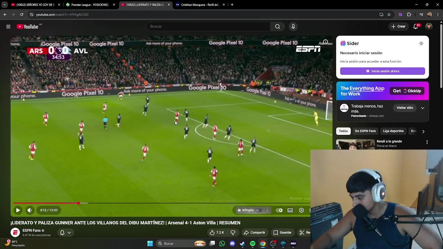Open YouTube notifications bell
The width and height of the screenshot is (443, 249).
click(416, 27)
